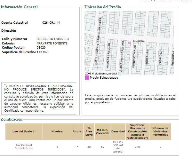
Task: Click the REBSAMEN street label on map
Action: [x=147, y=57]
